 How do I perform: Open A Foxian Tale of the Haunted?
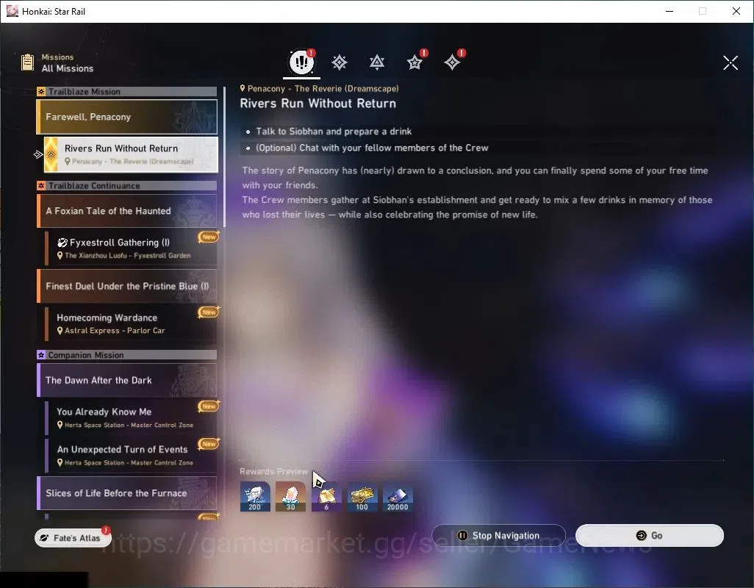click(127, 211)
